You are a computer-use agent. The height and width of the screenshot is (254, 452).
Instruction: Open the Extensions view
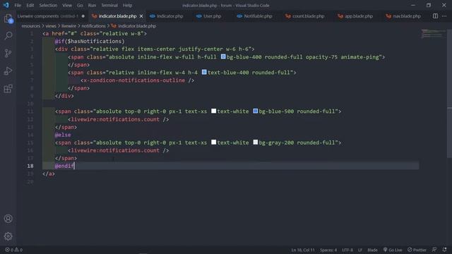click(x=8, y=88)
